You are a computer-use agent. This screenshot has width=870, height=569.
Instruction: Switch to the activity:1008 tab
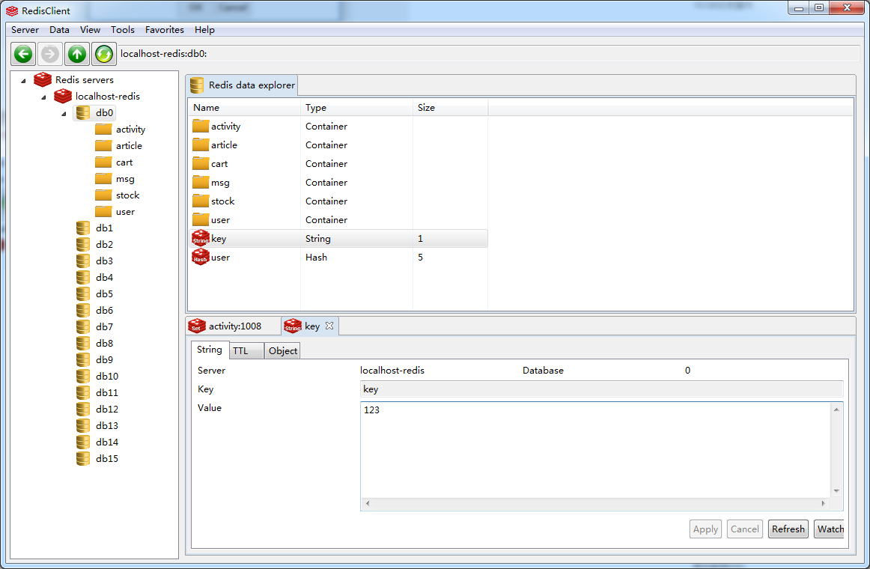point(235,326)
